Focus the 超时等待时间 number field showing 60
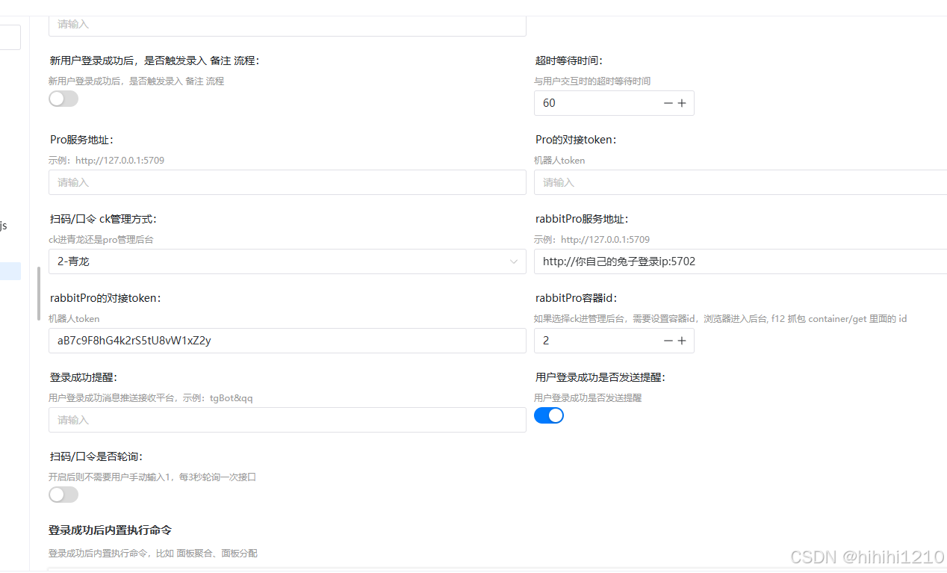Image resolution: width=947 pixels, height=573 pixels. point(614,103)
